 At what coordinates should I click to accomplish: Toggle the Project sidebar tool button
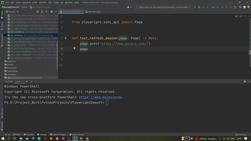2,15
